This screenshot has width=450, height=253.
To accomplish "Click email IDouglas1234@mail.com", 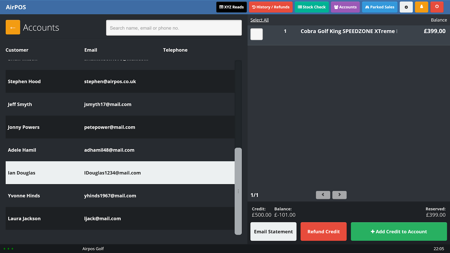I will coord(112,173).
